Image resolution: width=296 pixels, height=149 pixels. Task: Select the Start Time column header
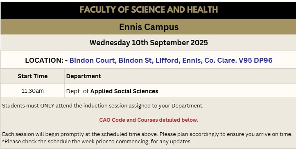tap(33, 76)
